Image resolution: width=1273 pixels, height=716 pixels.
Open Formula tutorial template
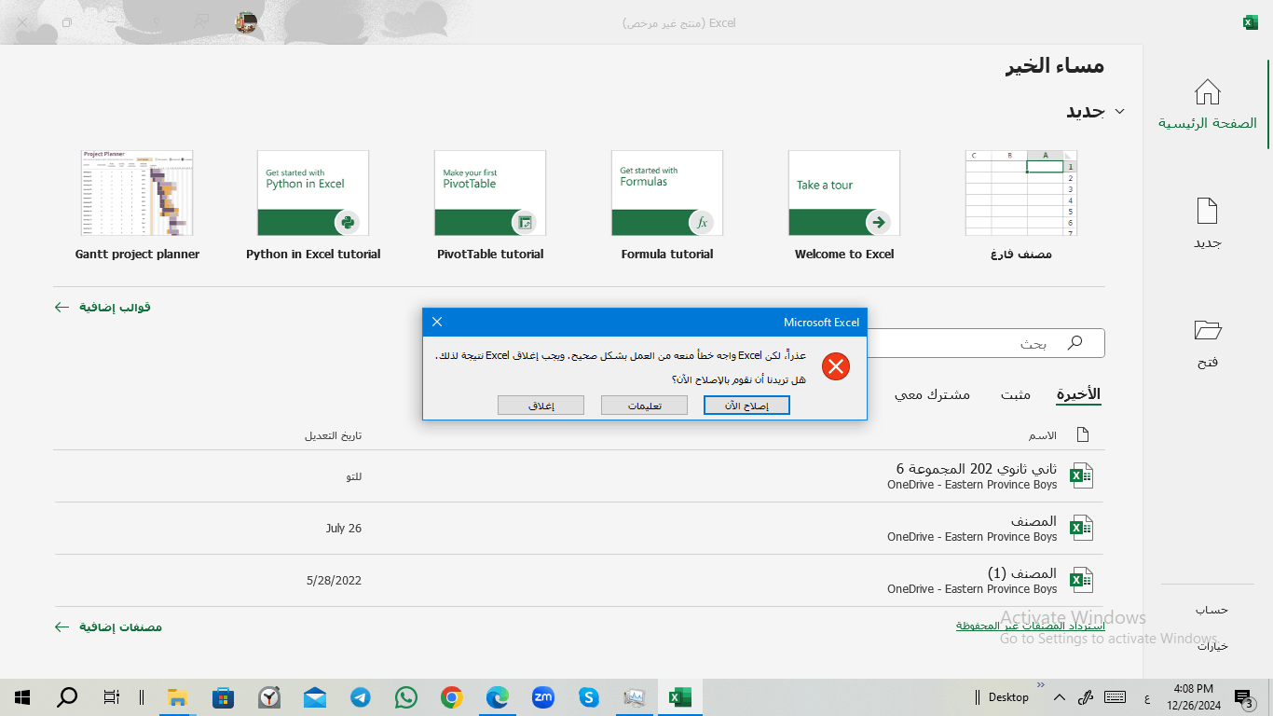coord(667,193)
